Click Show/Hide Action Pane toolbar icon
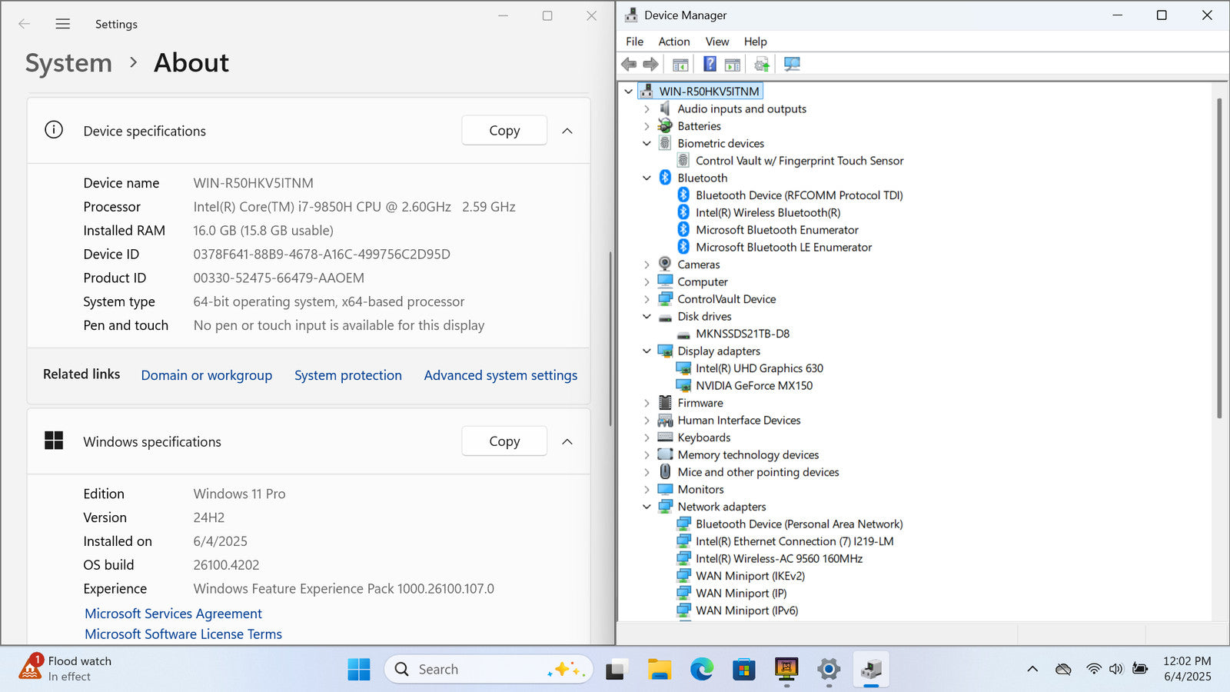The width and height of the screenshot is (1230, 692). 733,64
